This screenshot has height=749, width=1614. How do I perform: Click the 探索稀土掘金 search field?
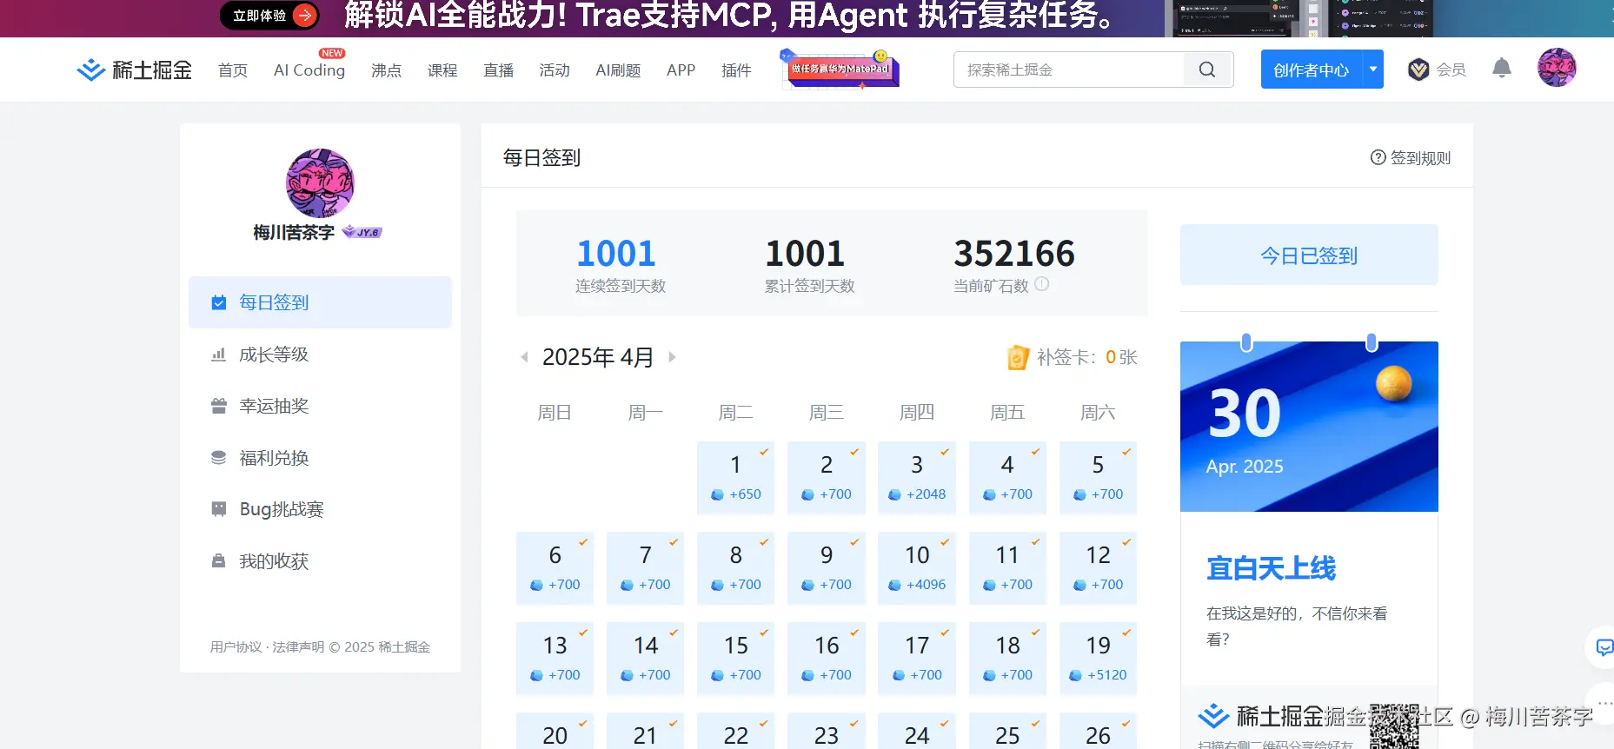(1069, 70)
